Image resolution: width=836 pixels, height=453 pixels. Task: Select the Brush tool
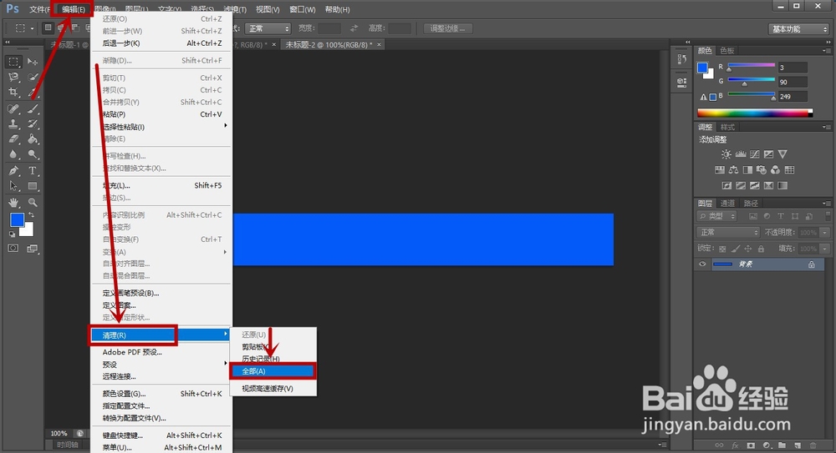(x=33, y=108)
